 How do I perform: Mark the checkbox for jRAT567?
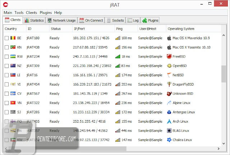pyautogui.click(x=6, y=94)
